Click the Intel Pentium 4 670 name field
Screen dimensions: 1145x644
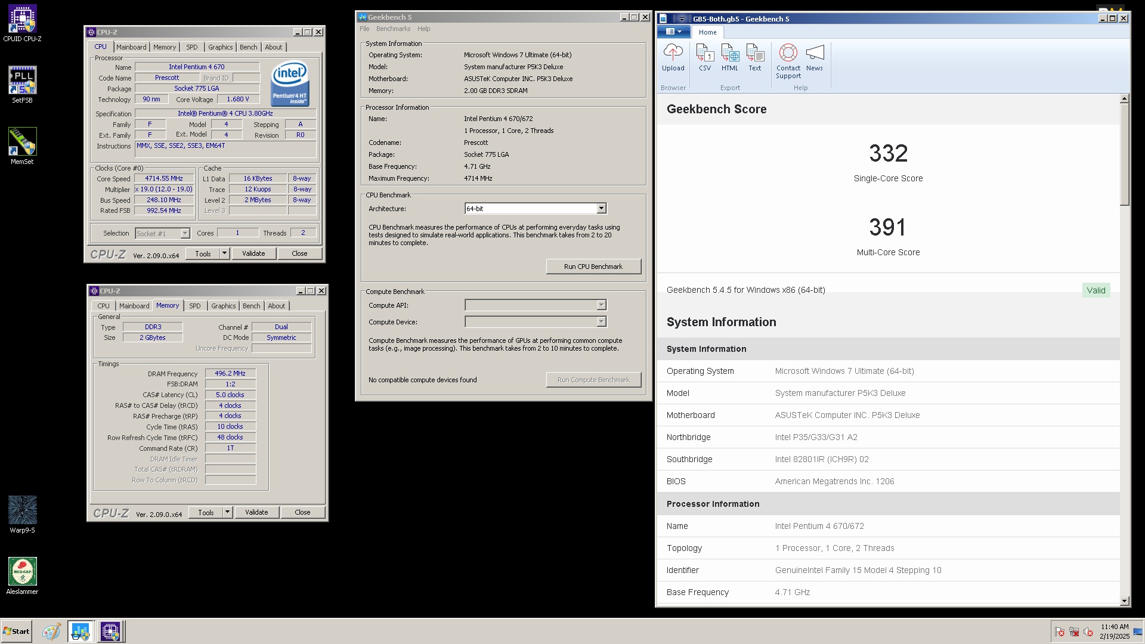coord(197,67)
